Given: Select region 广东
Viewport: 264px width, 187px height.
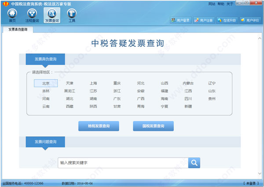Looking at the screenshot, I should [x=117, y=99].
